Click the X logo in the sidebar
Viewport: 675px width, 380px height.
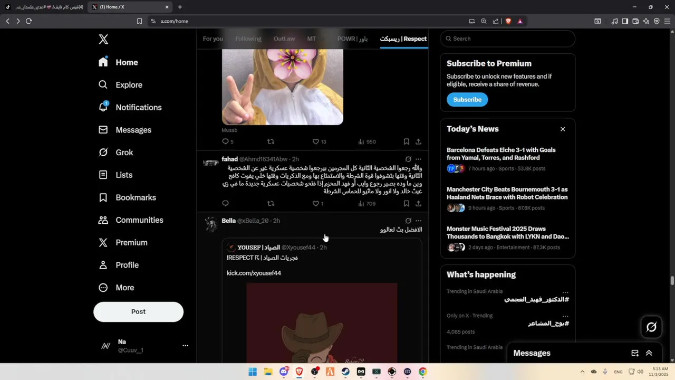point(103,40)
